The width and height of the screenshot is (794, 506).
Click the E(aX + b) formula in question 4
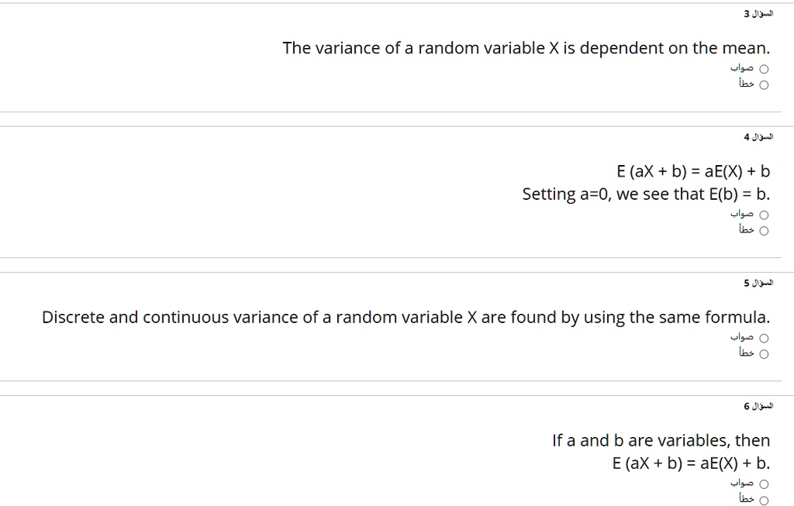(692, 170)
